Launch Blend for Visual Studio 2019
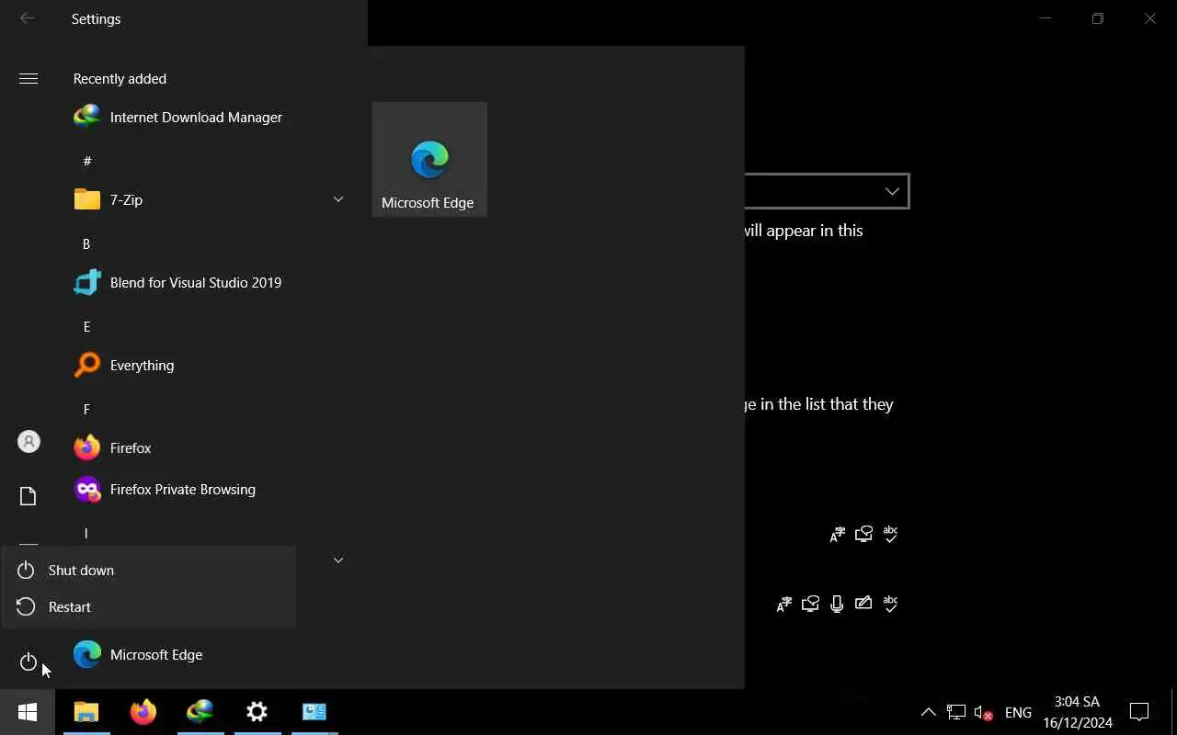1177x735 pixels. tap(177, 282)
